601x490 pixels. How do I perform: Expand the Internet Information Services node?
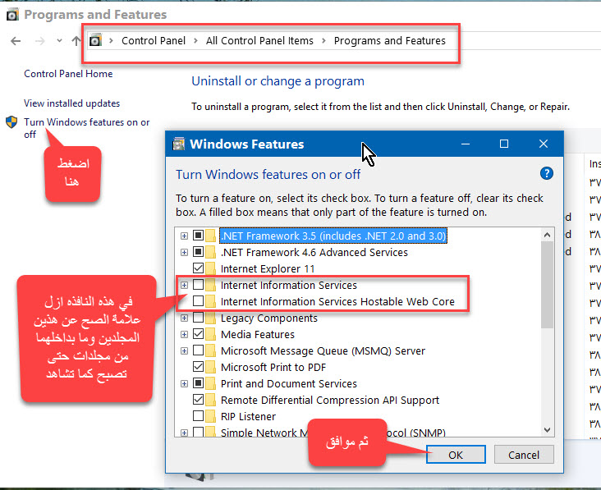point(184,285)
